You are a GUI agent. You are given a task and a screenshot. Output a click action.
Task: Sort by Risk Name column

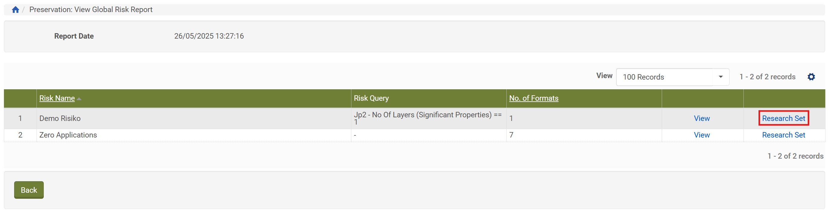click(57, 98)
